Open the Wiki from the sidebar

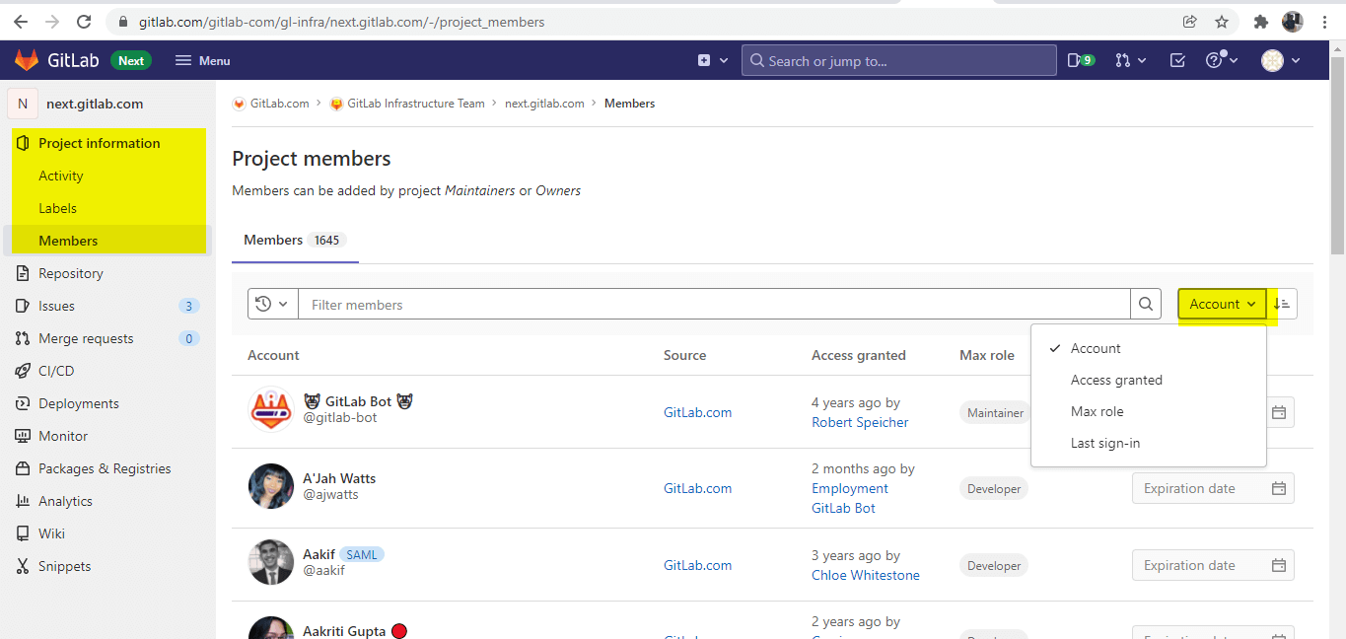coord(52,533)
